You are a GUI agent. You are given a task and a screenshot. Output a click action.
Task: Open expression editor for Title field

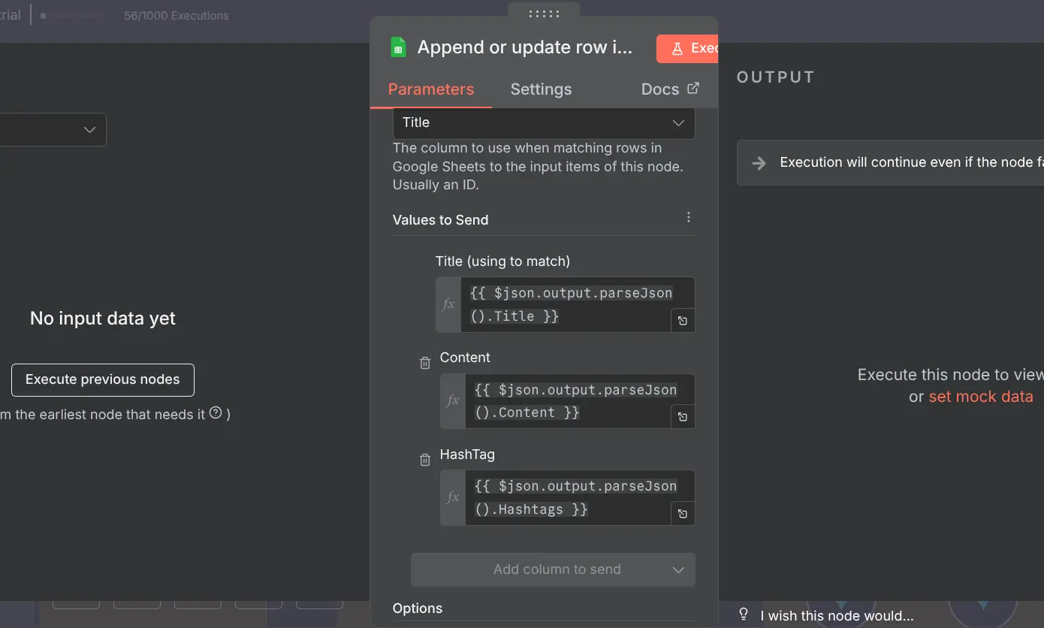682,321
